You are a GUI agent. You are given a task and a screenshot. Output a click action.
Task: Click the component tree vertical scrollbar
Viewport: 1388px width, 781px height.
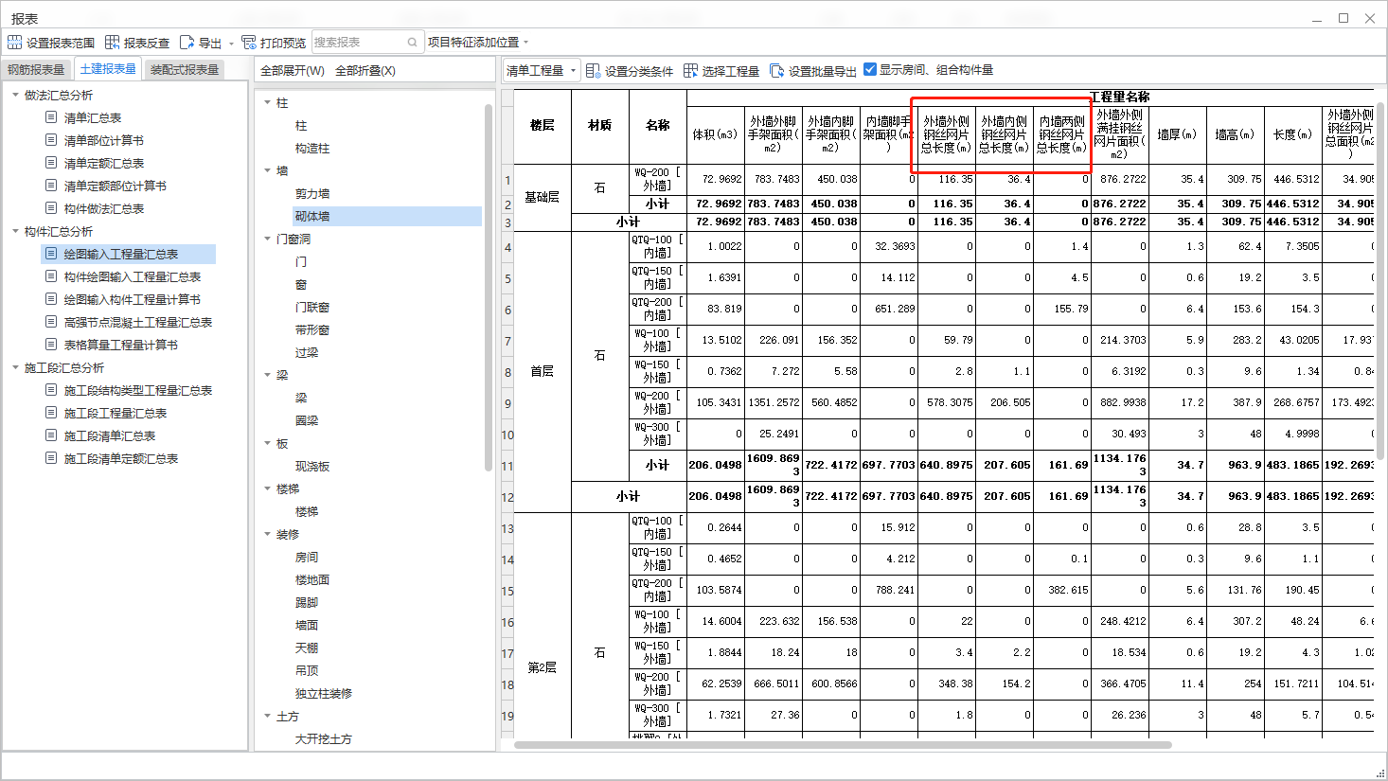pyautogui.click(x=489, y=287)
